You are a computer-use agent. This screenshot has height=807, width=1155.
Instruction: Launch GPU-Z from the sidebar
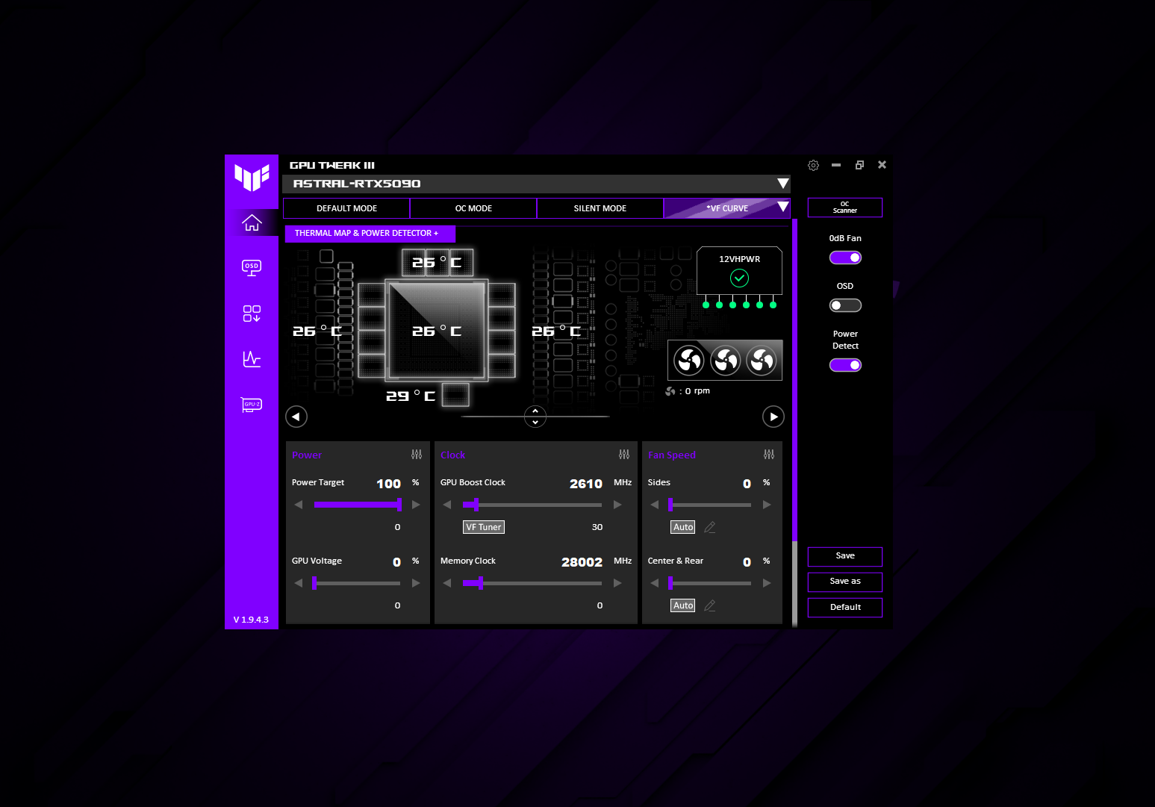point(252,405)
